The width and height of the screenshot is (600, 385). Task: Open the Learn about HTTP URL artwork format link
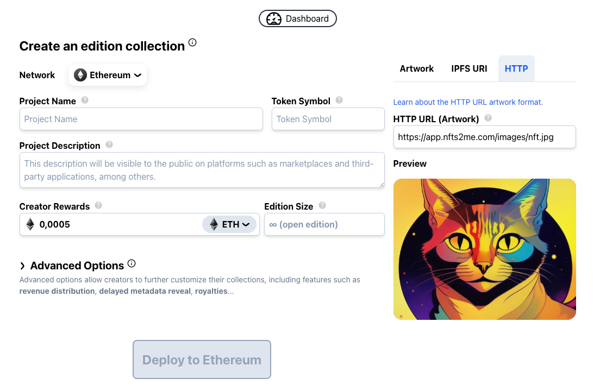[x=468, y=102]
